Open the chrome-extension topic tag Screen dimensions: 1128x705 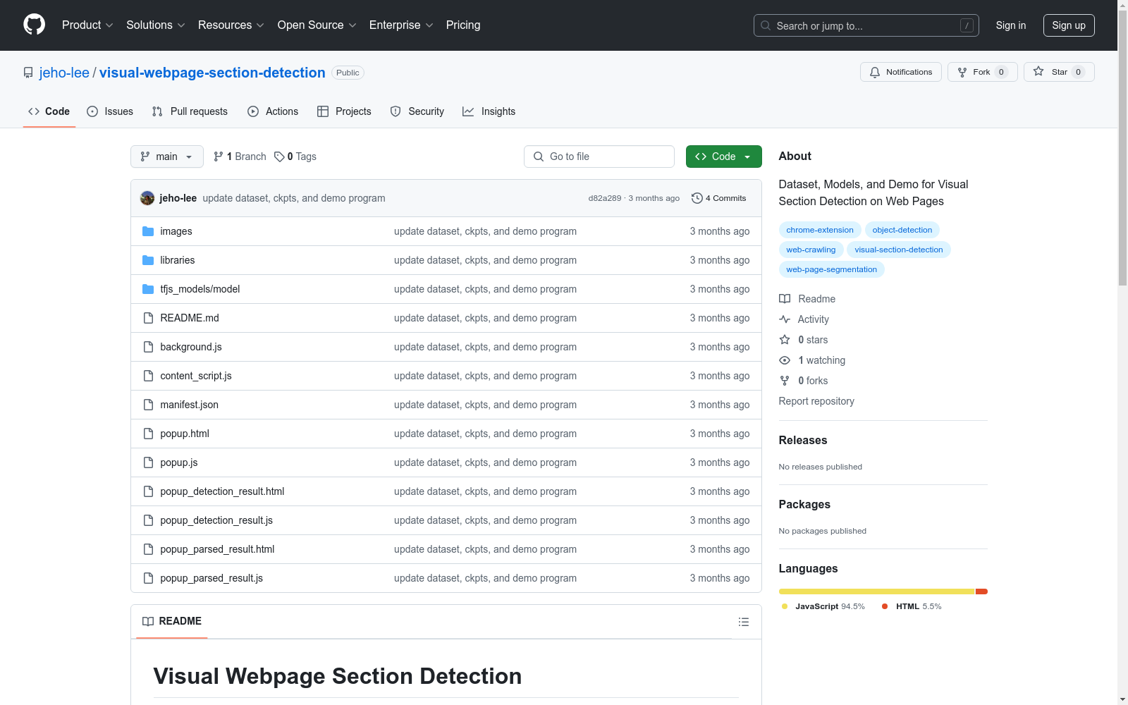(x=820, y=230)
